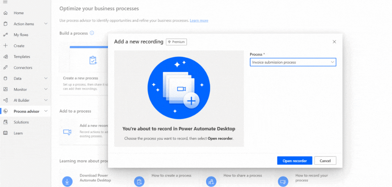Image resolution: width=392 pixels, height=187 pixels.
Task: Click the Connectors icon
Action: [6, 68]
